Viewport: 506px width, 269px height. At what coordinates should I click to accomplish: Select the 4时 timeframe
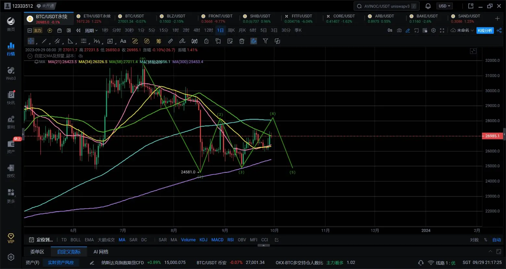(x=197, y=30)
